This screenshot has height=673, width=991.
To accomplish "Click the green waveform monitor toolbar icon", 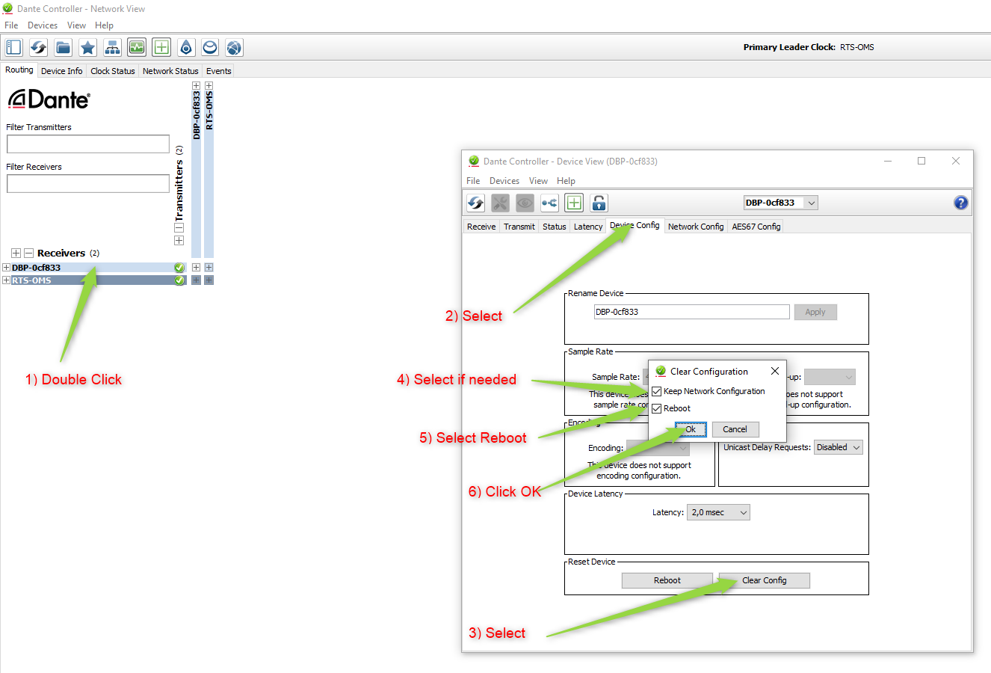I will point(137,48).
